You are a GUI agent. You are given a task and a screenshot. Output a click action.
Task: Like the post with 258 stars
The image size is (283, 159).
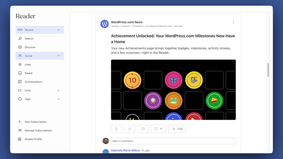coord(177,129)
